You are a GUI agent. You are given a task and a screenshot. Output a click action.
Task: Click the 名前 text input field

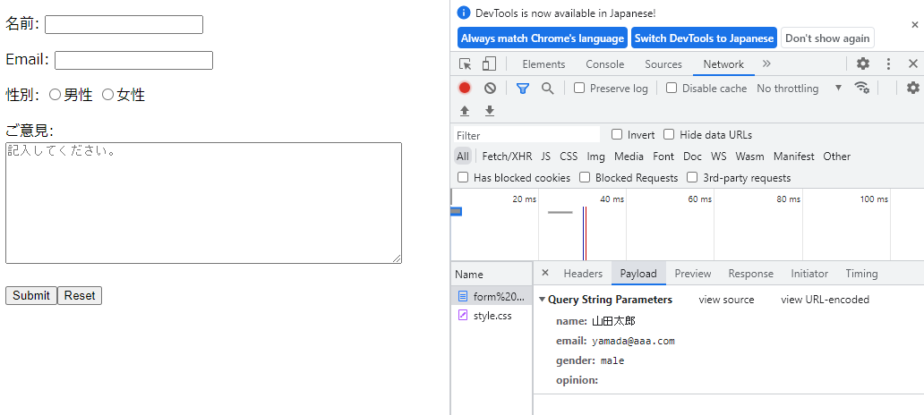[x=124, y=25]
